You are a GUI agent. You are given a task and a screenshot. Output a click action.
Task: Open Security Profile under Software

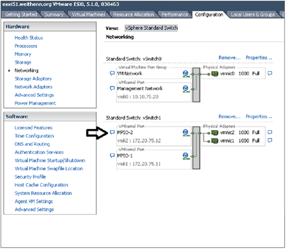pyautogui.click(x=31, y=177)
